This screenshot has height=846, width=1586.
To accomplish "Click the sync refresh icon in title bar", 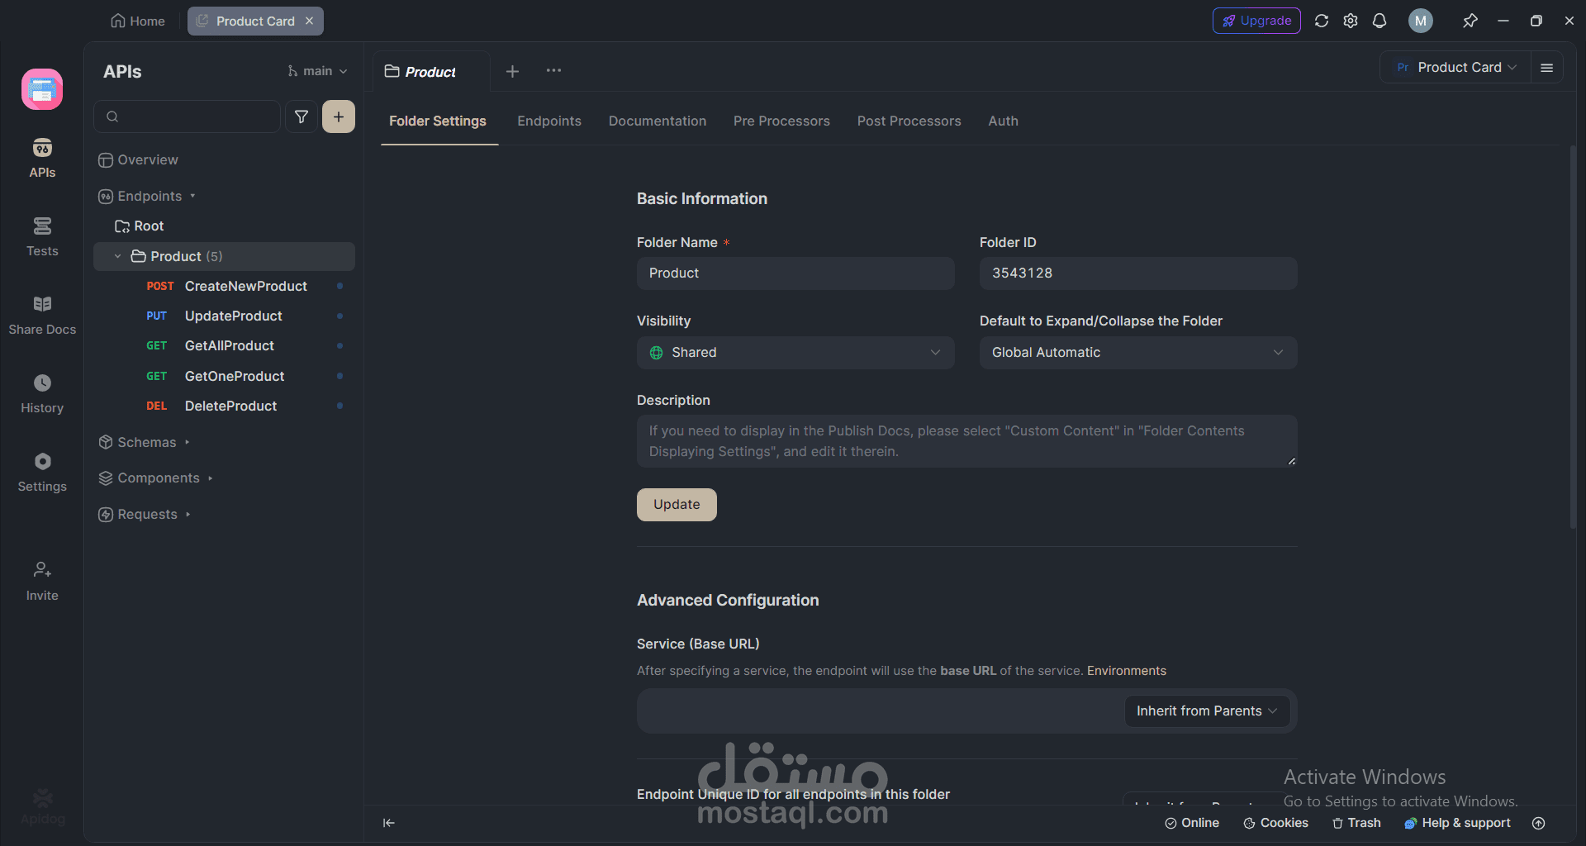I will coord(1322,21).
